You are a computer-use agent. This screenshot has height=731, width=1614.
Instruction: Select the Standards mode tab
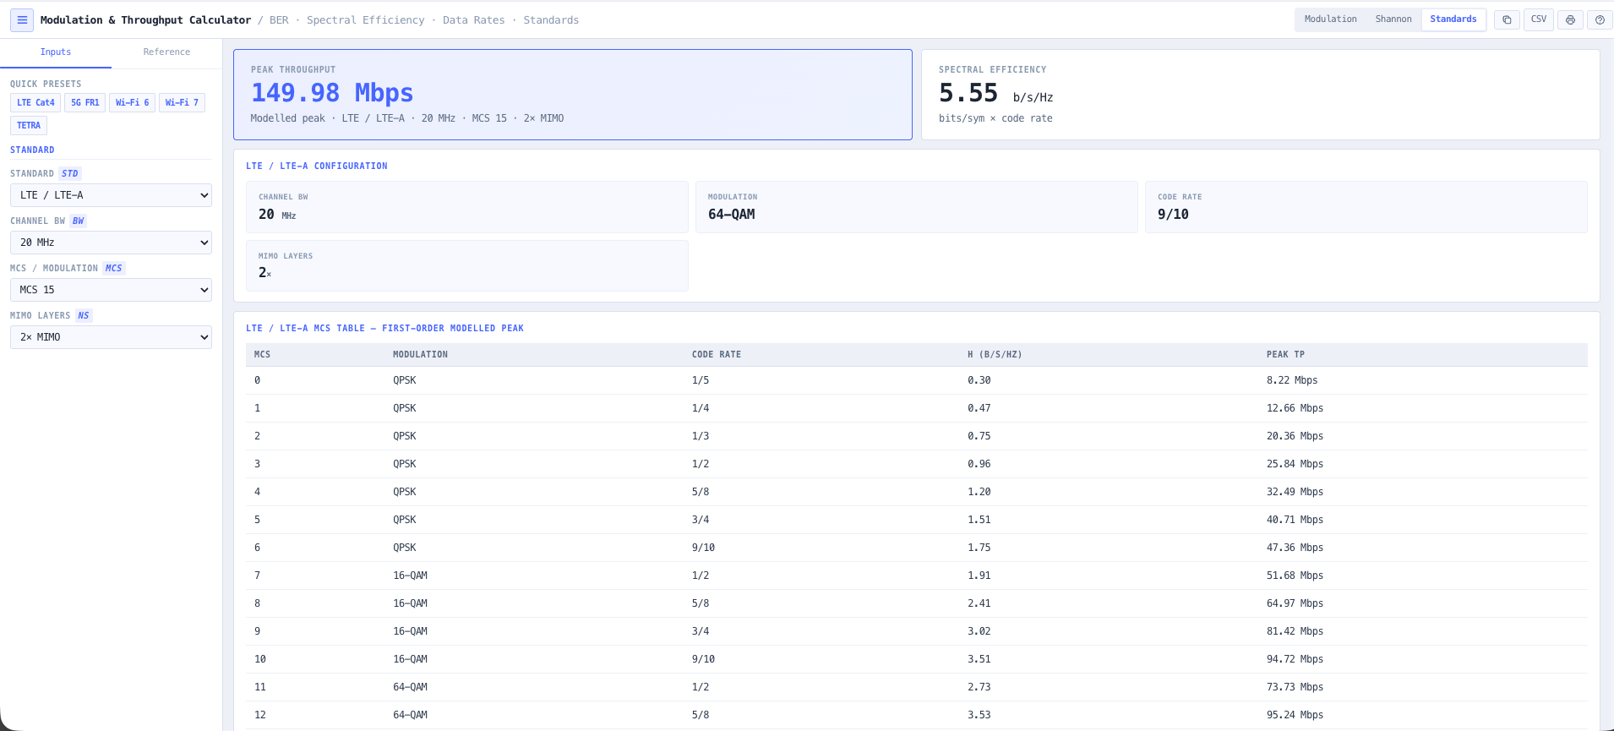pyautogui.click(x=1453, y=19)
